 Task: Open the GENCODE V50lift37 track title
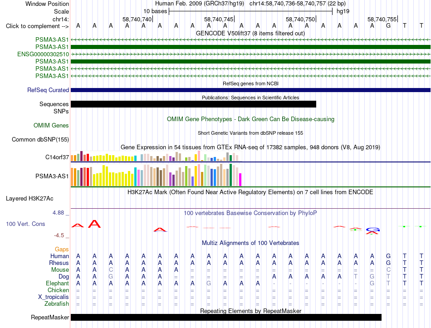point(250,33)
